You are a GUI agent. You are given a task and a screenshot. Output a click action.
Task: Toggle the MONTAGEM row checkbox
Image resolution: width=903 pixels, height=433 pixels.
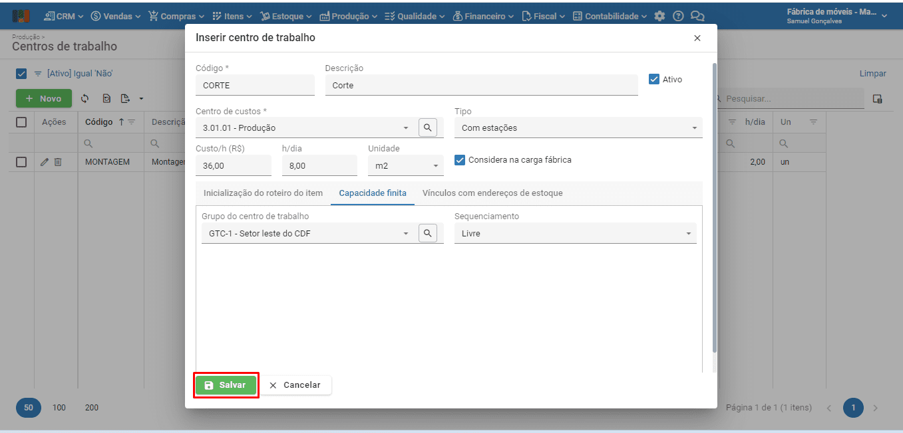[21, 162]
